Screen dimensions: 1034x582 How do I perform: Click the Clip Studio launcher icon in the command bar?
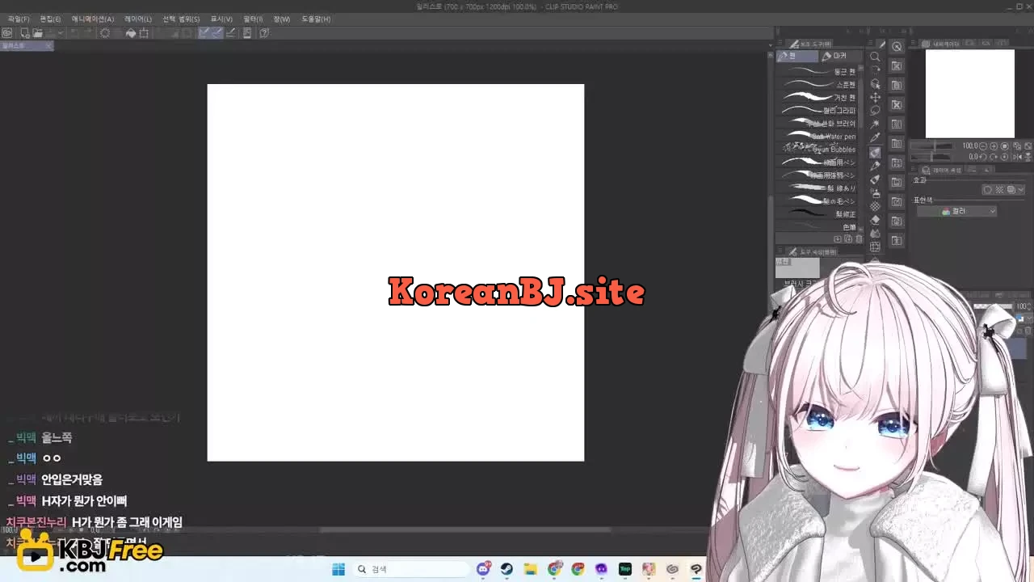[x=7, y=33]
